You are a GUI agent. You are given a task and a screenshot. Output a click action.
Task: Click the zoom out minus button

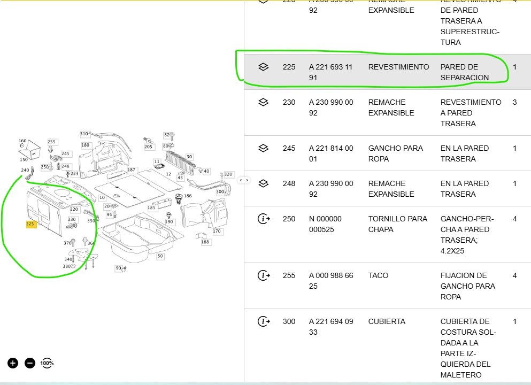[x=30, y=363]
